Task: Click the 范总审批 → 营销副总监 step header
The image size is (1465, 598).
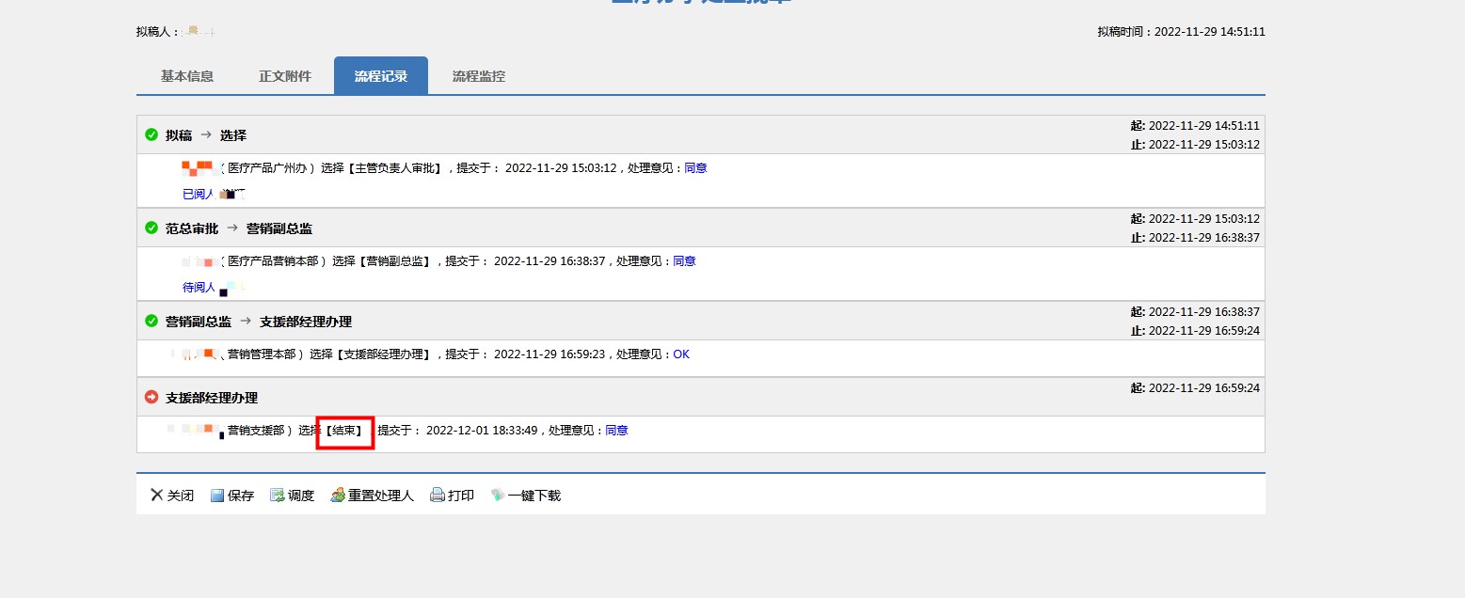Action: [x=239, y=228]
